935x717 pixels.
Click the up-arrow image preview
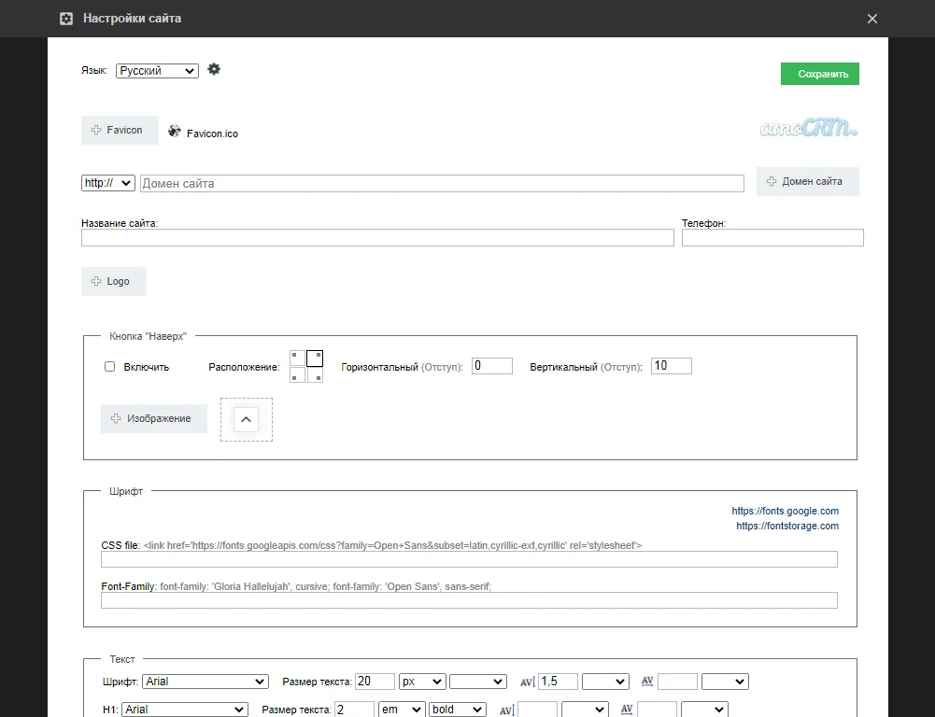246,419
